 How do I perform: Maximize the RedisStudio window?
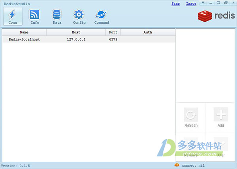click(x=218, y=3)
